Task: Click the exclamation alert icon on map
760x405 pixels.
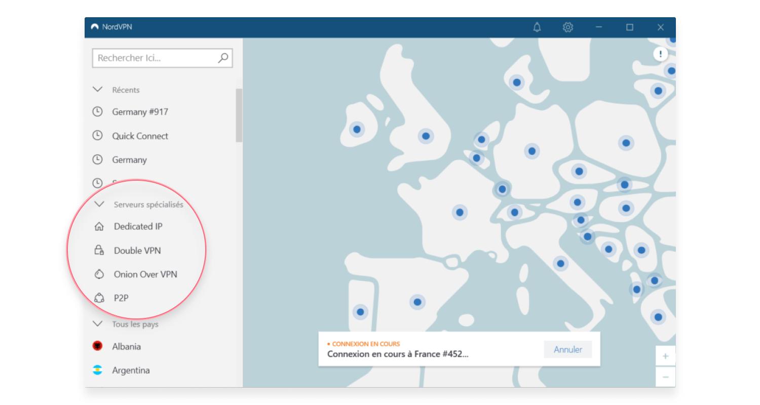Action: point(660,54)
